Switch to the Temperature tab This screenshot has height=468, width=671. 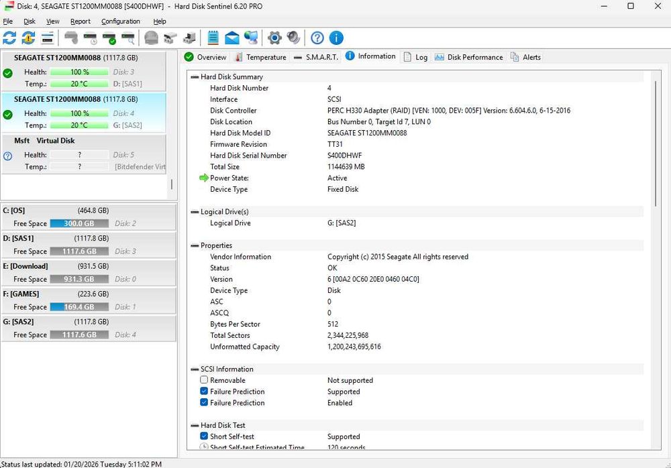(261, 57)
